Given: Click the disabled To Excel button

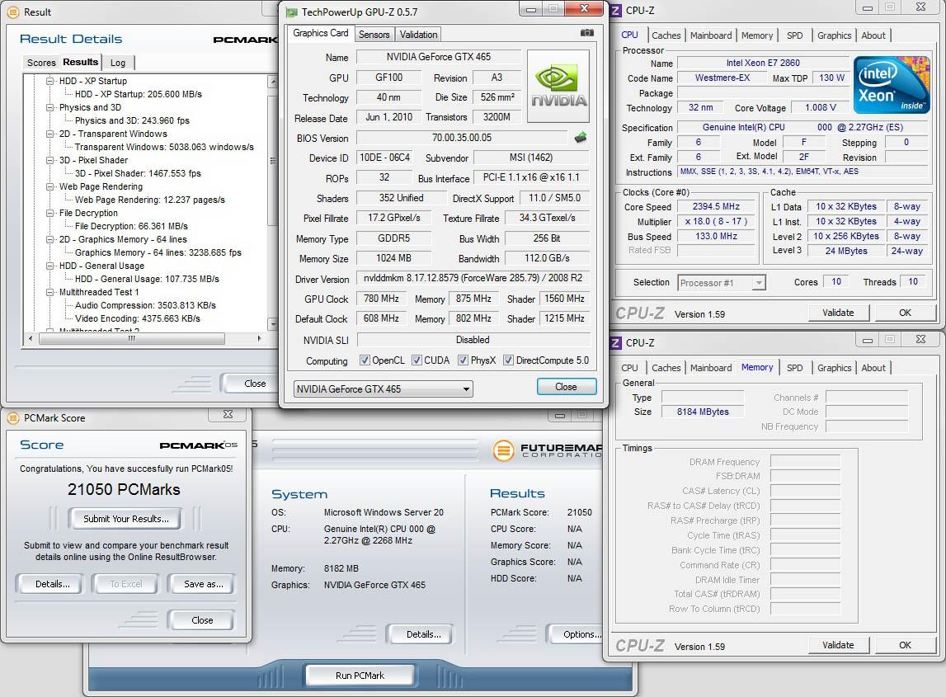Looking at the screenshot, I should pyautogui.click(x=126, y=584).
